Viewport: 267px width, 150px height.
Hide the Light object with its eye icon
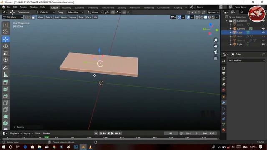tap(263, 44)
